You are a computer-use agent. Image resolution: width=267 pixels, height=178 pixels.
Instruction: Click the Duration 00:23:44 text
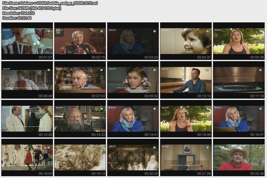tap(17, 18)
